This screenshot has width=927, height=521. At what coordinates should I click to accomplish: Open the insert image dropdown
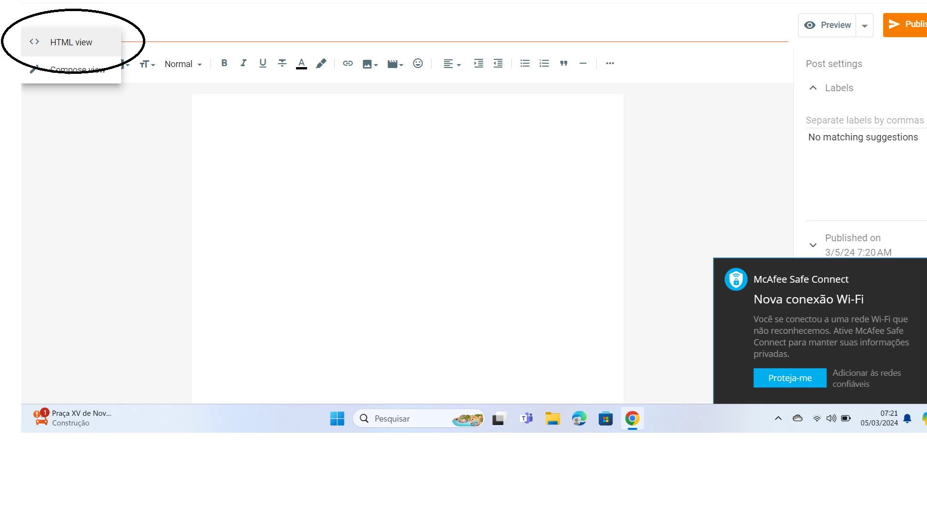tap(370, 64)
